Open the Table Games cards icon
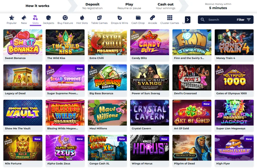 pos(99,18)
